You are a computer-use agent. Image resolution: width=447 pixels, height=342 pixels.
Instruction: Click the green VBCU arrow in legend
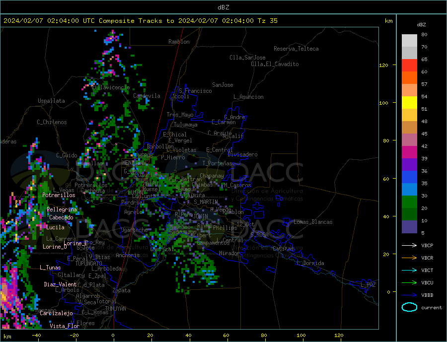pos(409,283)
